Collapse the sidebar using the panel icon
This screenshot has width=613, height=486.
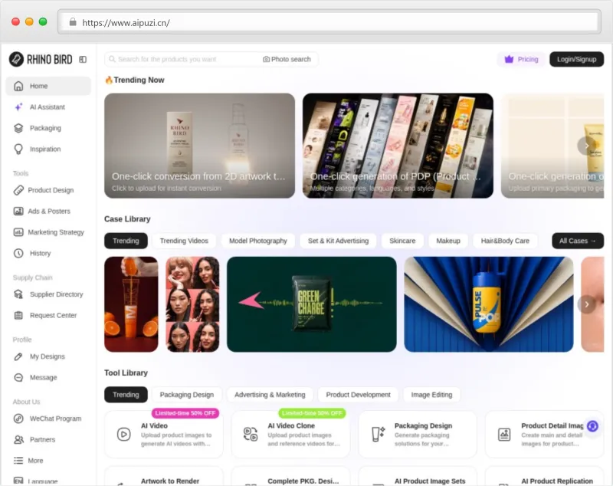point(83,60)
